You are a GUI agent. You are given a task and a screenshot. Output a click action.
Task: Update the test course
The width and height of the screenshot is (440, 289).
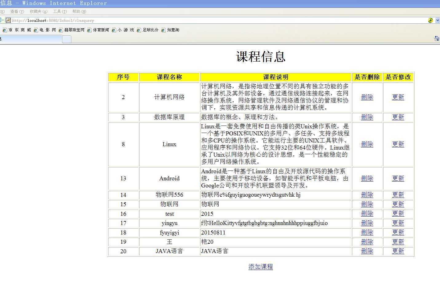[x=398, y=214]
